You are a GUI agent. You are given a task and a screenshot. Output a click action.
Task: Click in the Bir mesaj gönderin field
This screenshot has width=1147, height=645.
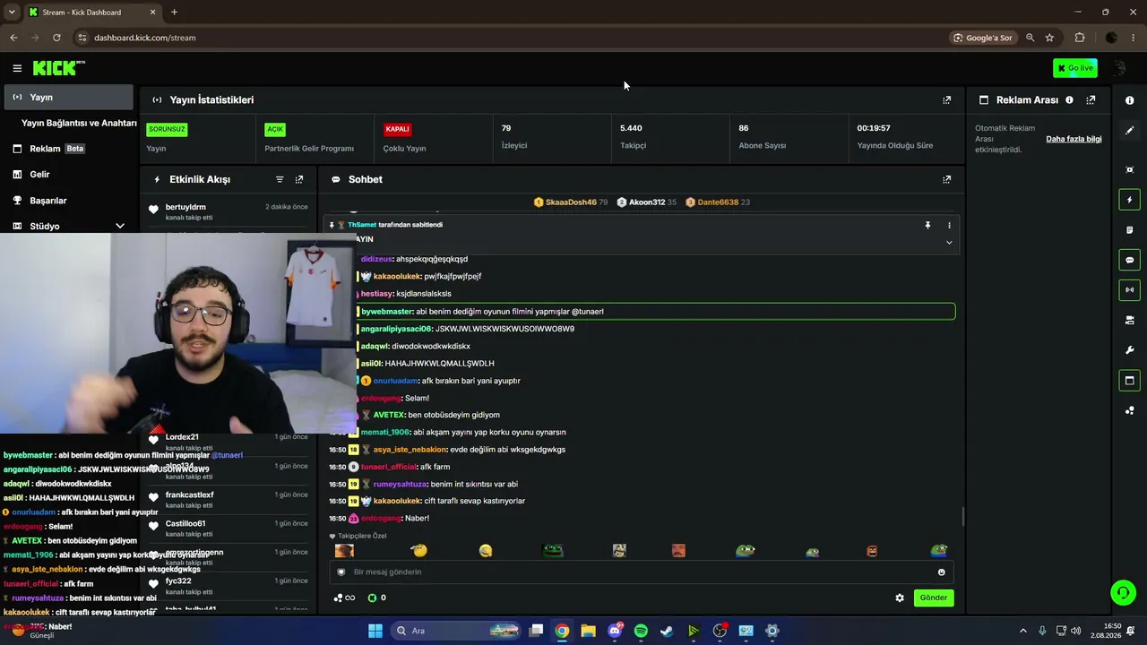[641, 572]
